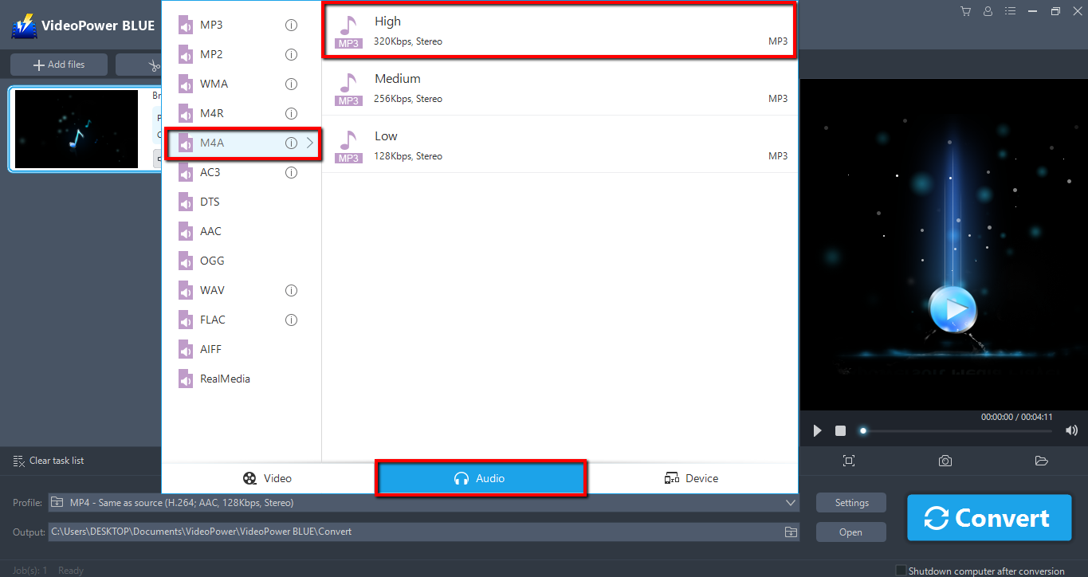Open info icon next to MP3

pyautogui.click(x=291, y=25)
